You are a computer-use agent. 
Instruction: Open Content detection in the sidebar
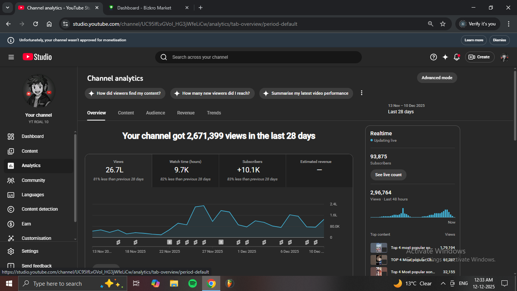click(39, 209)
